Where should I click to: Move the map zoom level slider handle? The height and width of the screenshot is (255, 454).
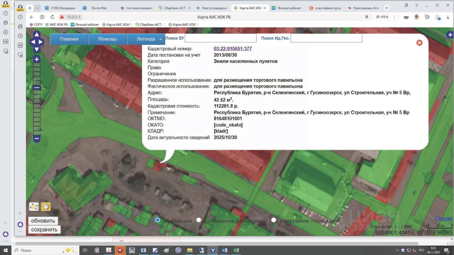pos(37,87)
